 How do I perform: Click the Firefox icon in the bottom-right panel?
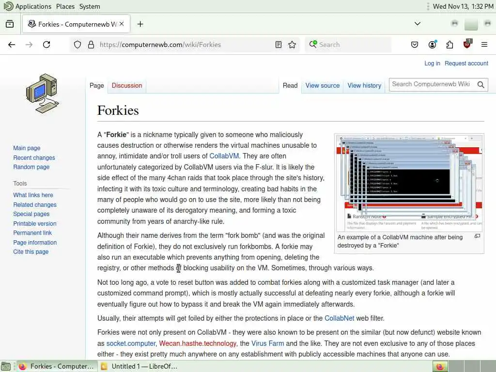point(440,366)
